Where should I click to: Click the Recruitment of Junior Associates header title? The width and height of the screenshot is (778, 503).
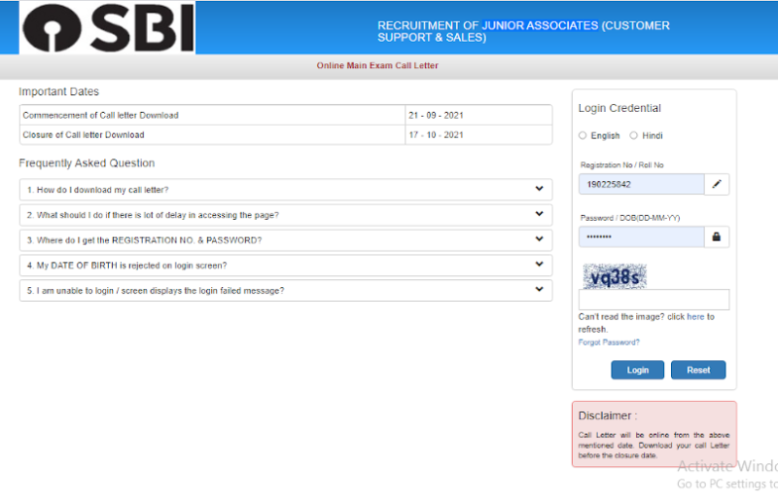[x=523, y=31]
